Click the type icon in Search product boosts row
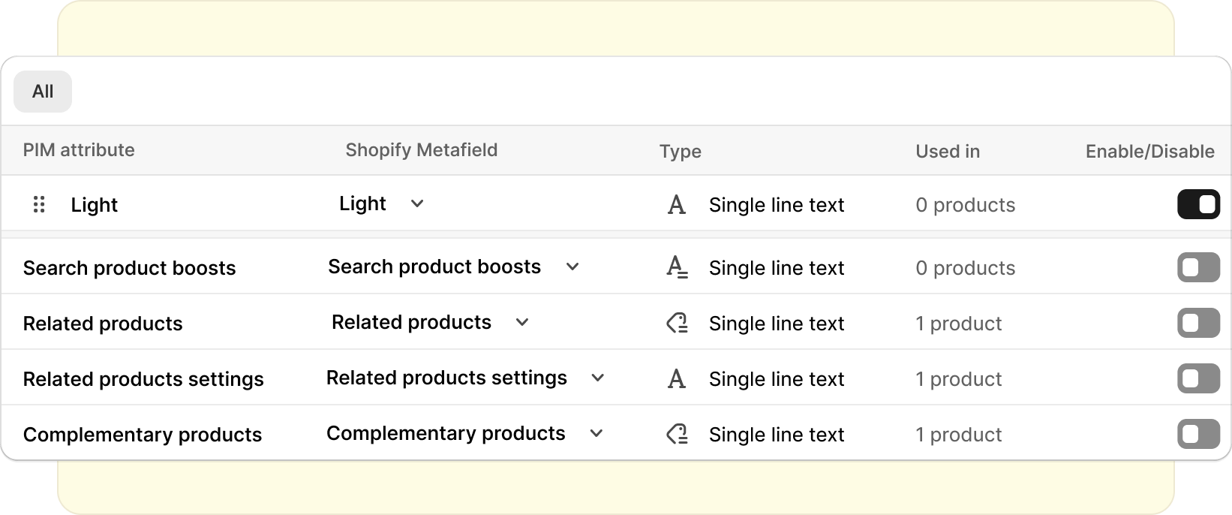This screenshot has height=515, width=1232. point(676,267)
